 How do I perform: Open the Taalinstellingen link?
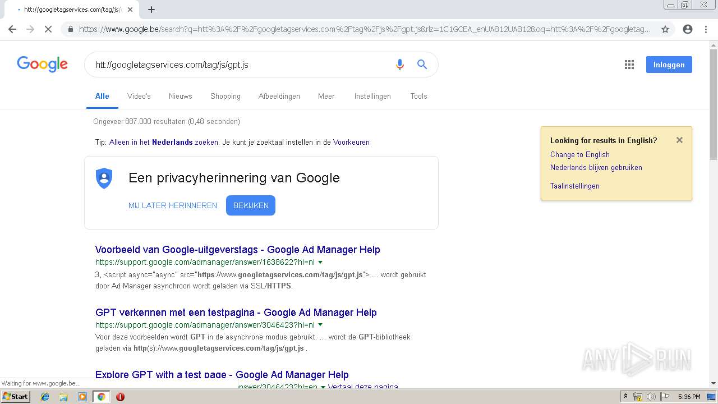(575, 186)
